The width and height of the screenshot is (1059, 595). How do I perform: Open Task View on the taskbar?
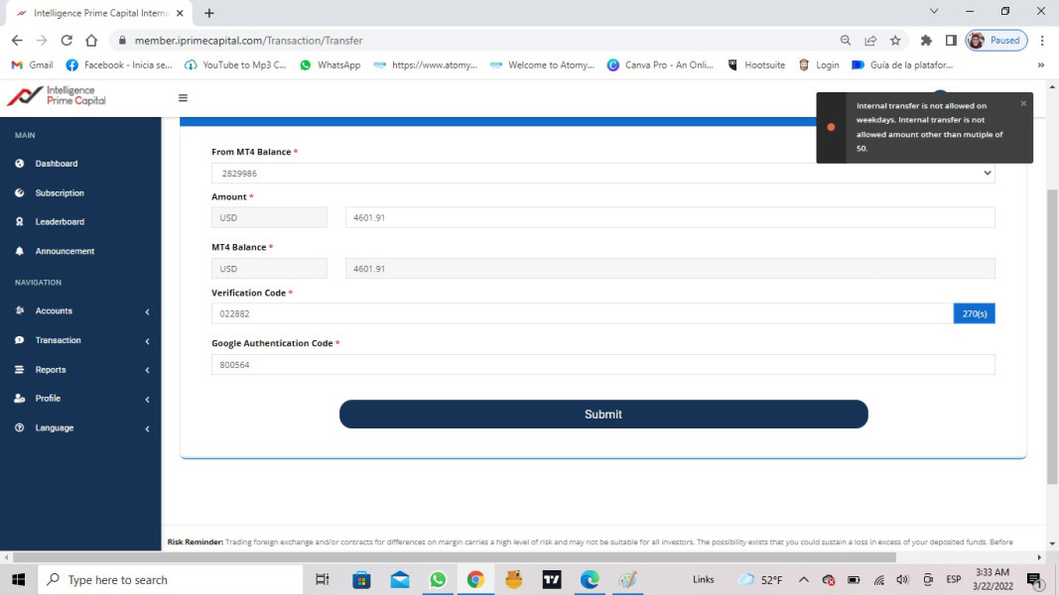click(323, 579)
